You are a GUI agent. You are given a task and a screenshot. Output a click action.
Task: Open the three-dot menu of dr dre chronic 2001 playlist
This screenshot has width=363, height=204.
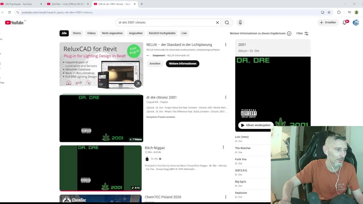226,97
